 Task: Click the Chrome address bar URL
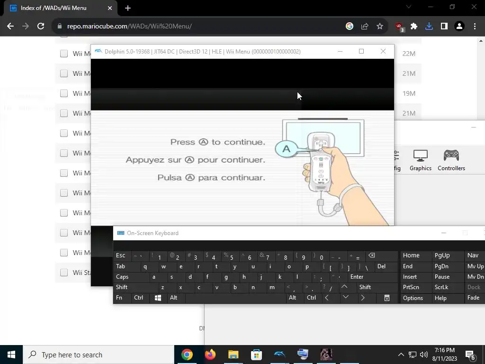click(129, 27)
